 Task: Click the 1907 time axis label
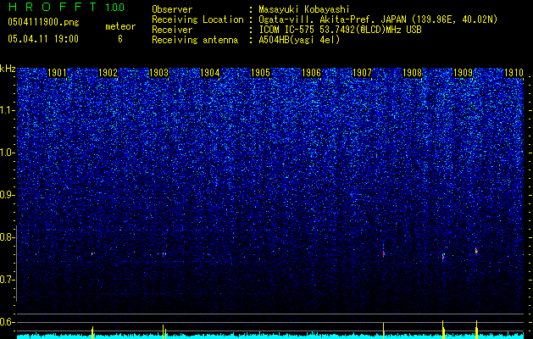pos(362,73)
